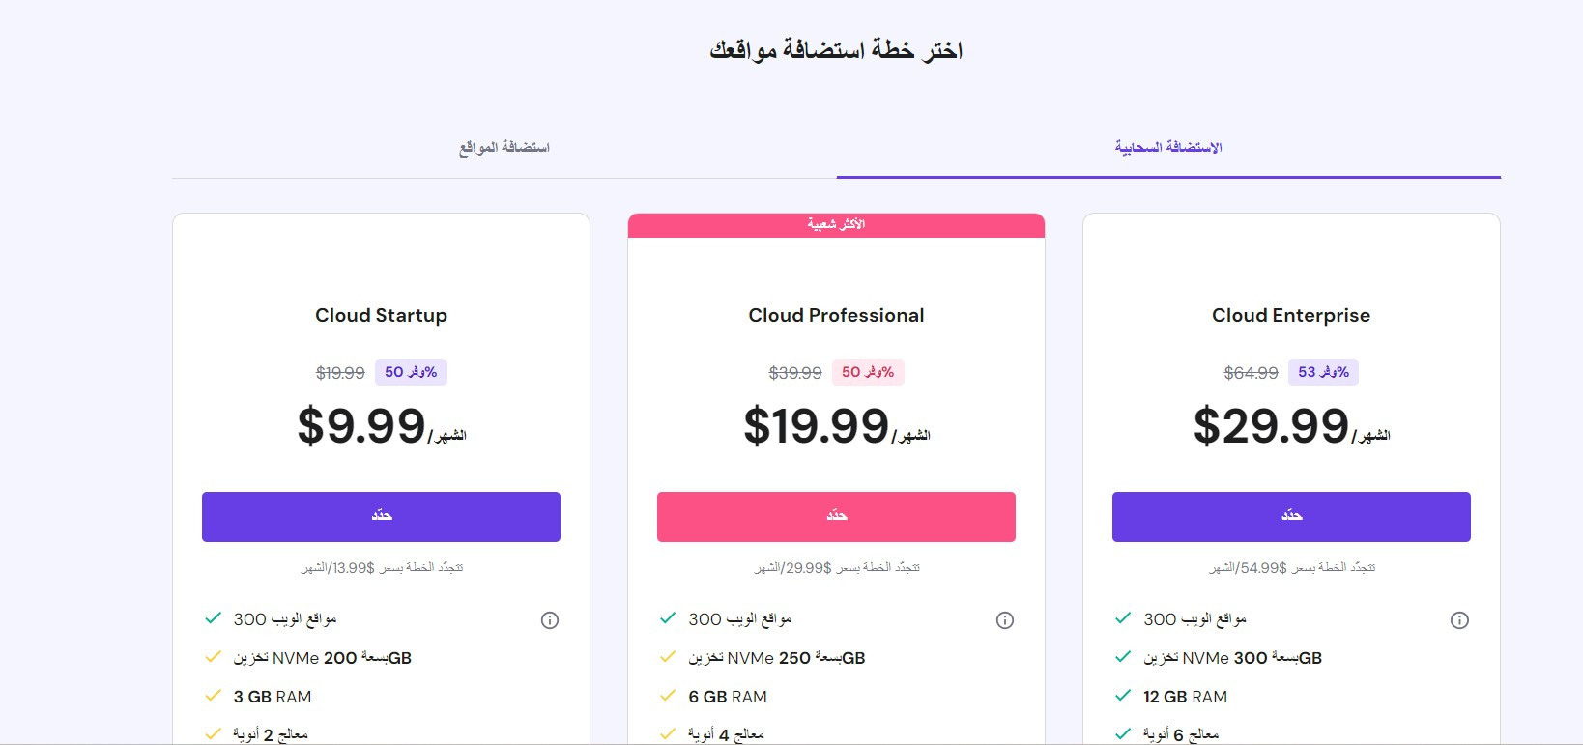Click the 53% savings badge on Cloud Enterprise
The height and width of the screenshot is (745, 1583).
click(1323, 372)
